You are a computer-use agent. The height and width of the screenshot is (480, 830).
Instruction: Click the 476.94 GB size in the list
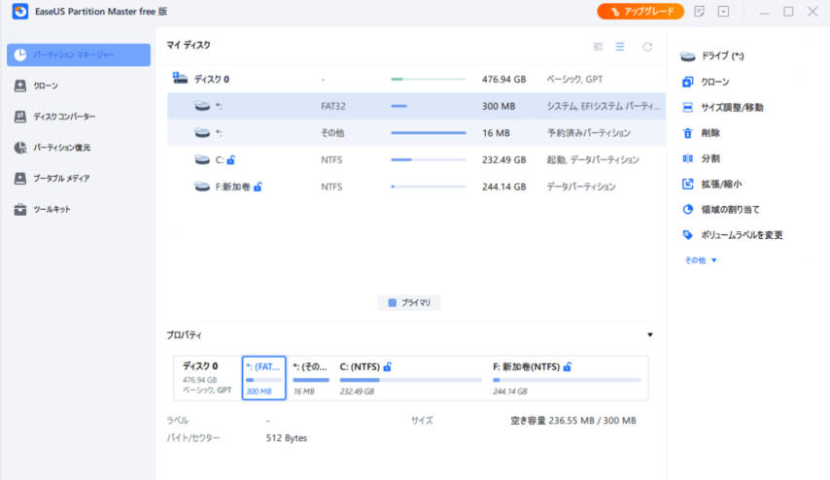[x=503, y=80]
